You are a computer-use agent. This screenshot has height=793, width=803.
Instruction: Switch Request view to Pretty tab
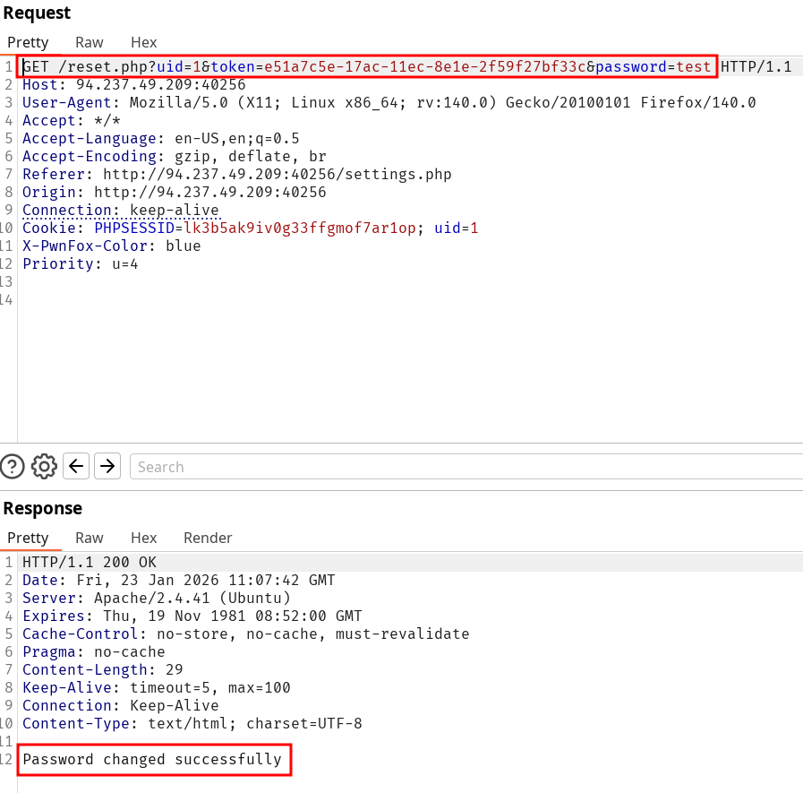tap(28, 42)
